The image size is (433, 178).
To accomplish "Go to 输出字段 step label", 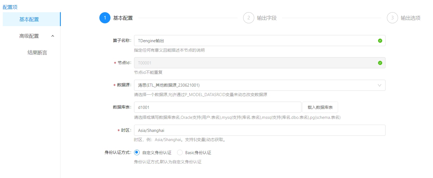I will pos(267,18).
